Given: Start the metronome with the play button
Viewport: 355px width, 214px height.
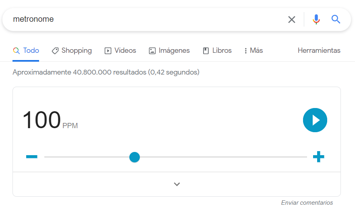Looking at the screenshot, I should 315,120.
